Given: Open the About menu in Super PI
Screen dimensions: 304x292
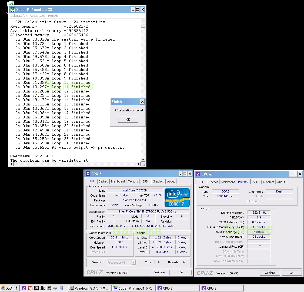Looking at the screenshot, I should point(37,16).
